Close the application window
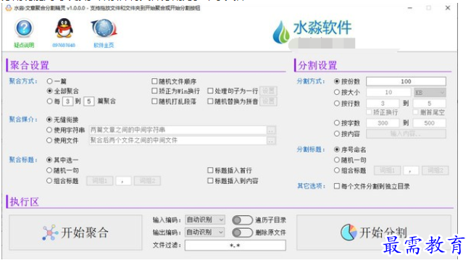This screenshot has height=268, width=471. click(448, 8)
